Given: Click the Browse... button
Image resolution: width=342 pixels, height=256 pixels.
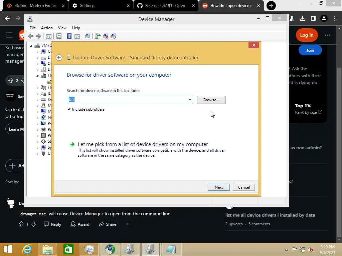Looking at the screenshot, I should [211, 100].
